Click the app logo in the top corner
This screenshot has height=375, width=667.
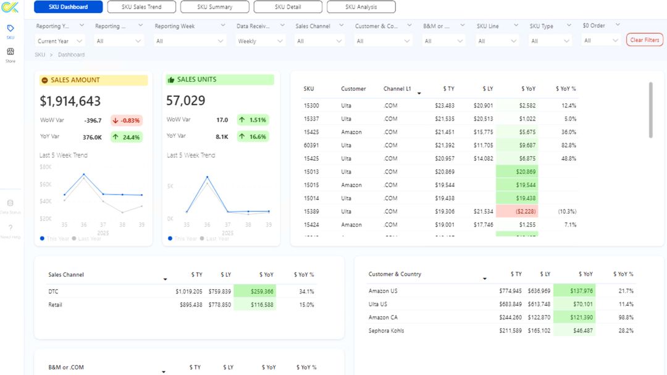point(10,7)
